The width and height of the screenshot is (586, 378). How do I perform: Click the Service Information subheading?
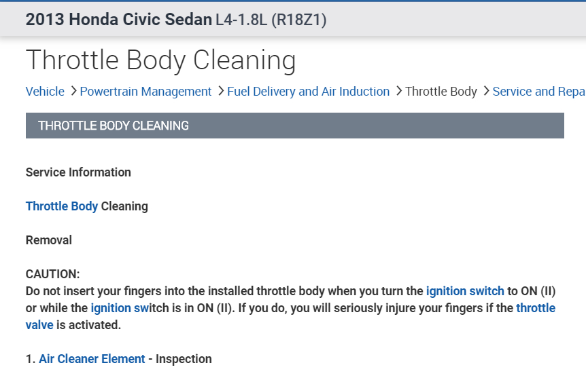[78, 172]
